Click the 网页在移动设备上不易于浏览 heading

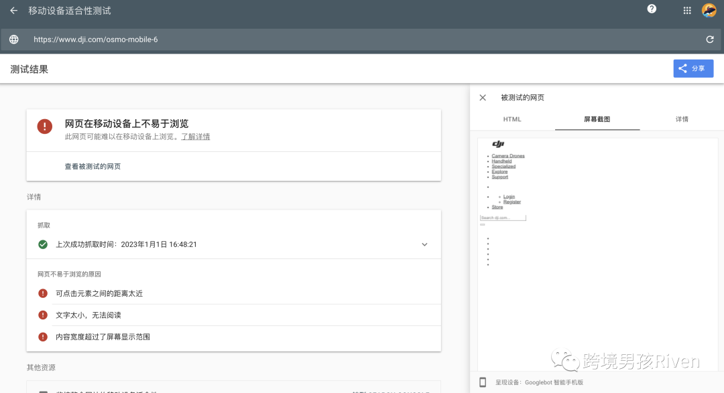pyautogui.click(x=127, y=124)
